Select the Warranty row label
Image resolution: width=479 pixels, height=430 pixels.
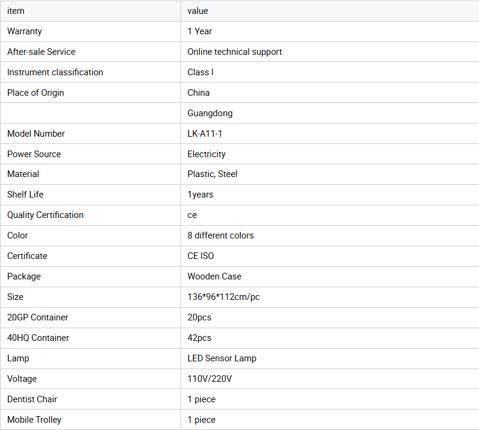25,31
